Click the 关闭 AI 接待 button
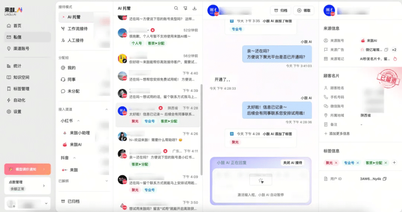 [292, 163]
